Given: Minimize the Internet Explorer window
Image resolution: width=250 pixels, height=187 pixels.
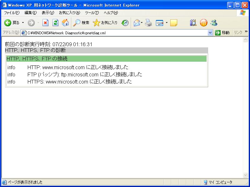Looking at the screenshot, I should click(x=230, y=5).
